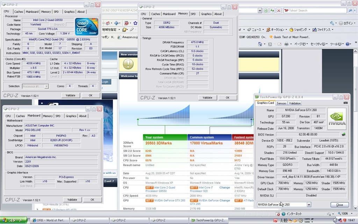The height and width of the screenshot is (224, 358).
Task: Click the Change link under Common system CPU
Action: tap(225, 188)
